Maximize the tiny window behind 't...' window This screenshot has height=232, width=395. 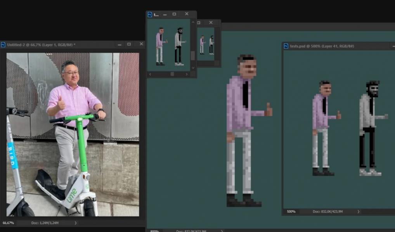(x=199, y=23)
